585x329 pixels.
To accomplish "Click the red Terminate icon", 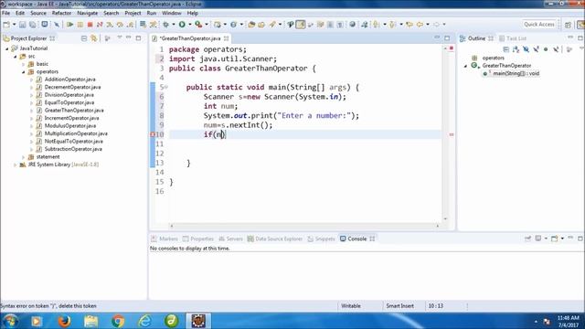I will pos(90,25).
